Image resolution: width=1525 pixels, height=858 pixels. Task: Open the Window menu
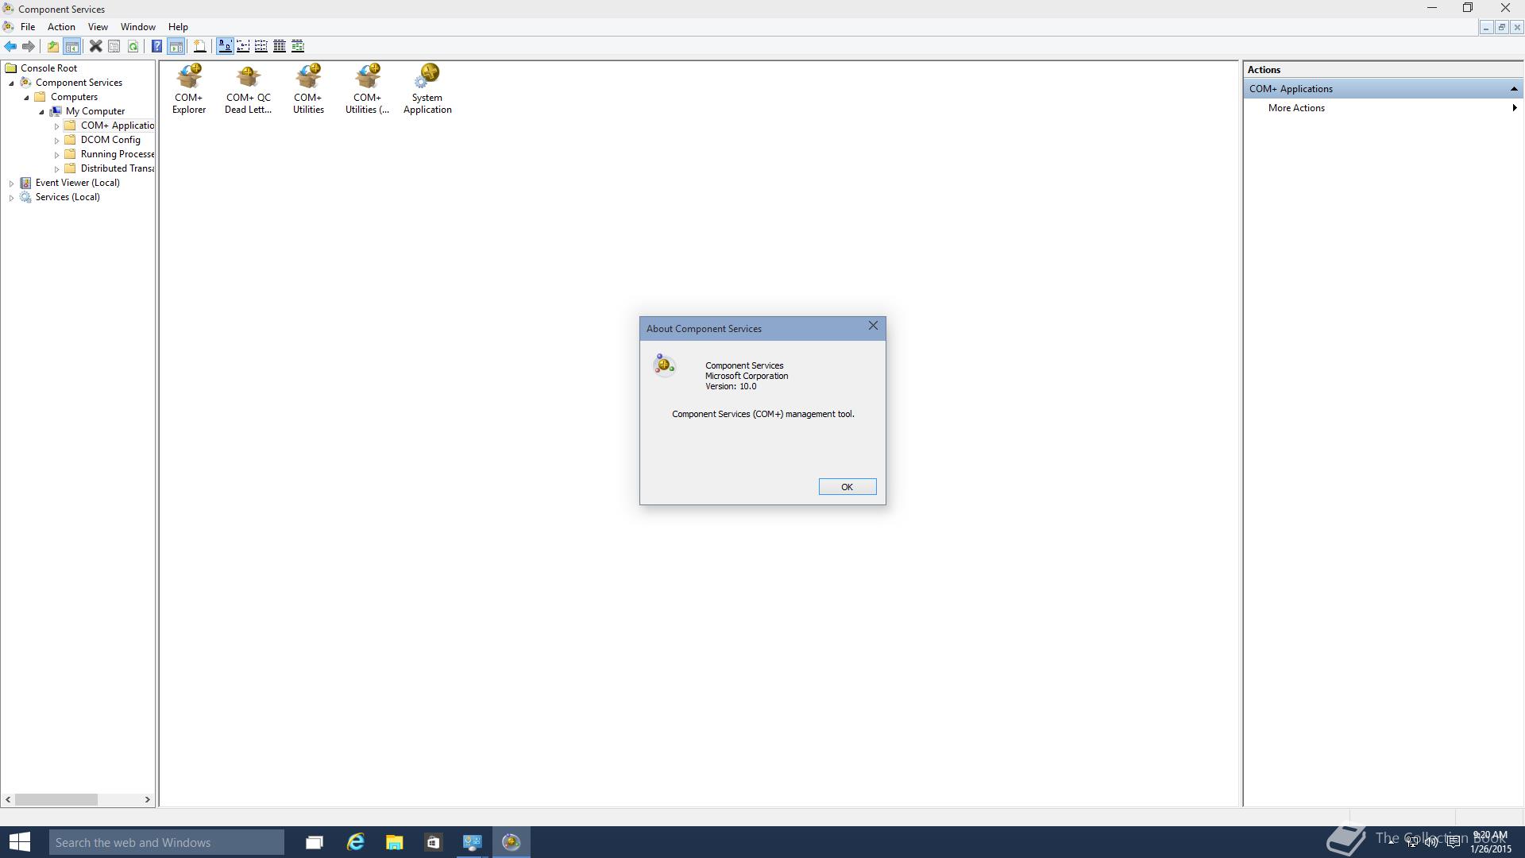(x=137, y=27)
